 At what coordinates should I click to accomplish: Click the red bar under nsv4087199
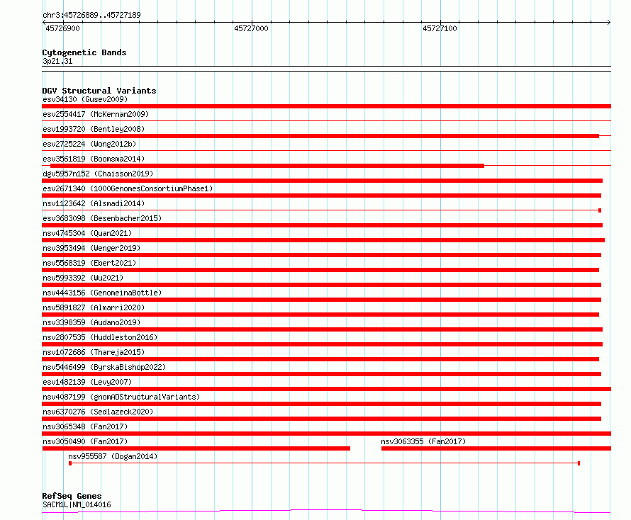click(x=322, y=404)
